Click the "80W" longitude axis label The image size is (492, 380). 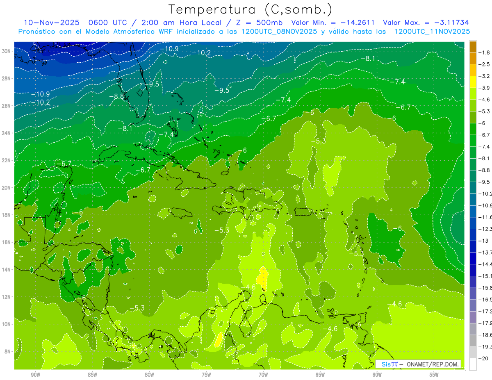[x=149, y=375]
